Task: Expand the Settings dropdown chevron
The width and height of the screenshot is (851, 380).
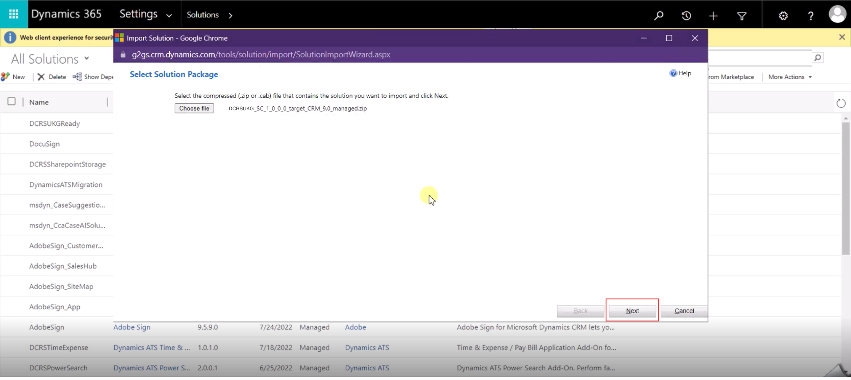Action: [x=169, y=16]
